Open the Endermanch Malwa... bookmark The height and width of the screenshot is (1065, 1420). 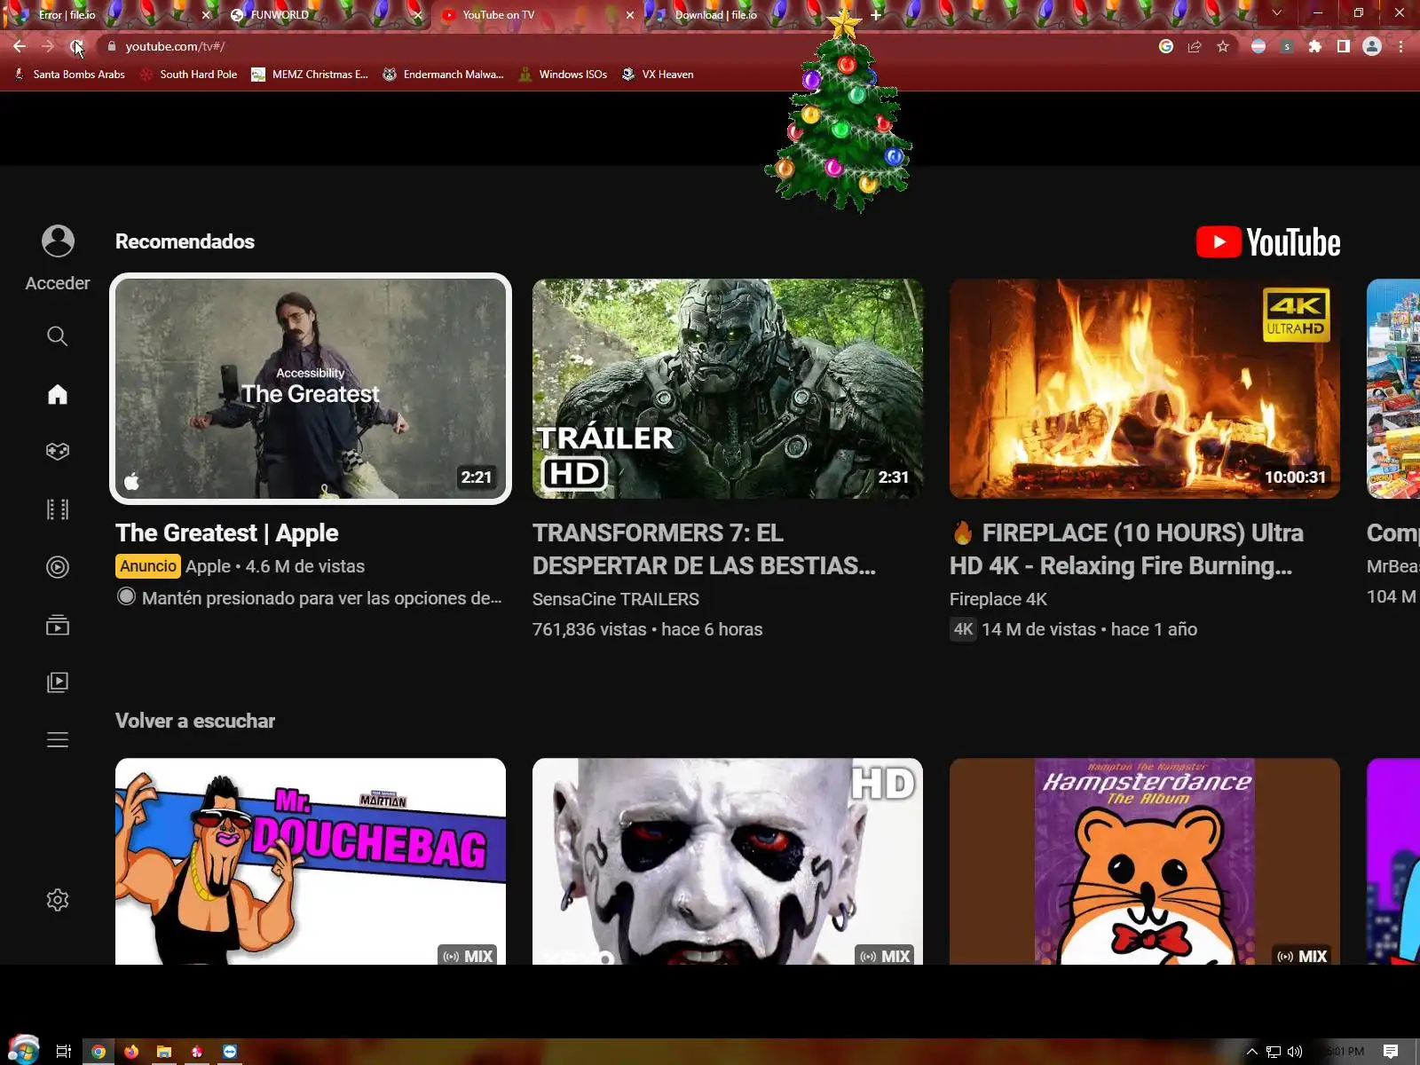coord(443,75)
